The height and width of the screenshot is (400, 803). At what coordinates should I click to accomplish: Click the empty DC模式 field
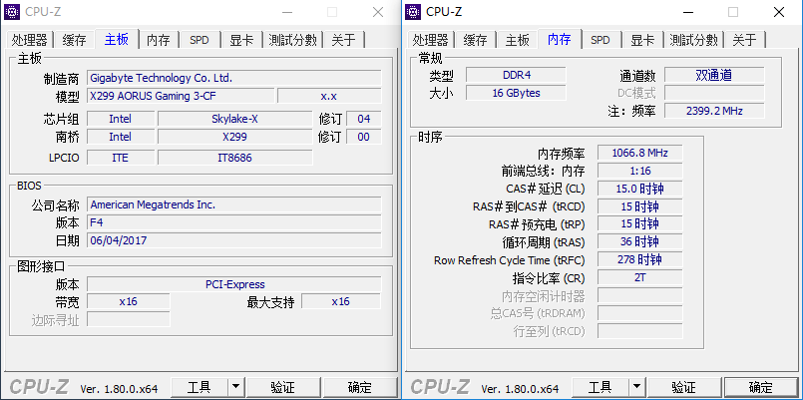(x=714, y=93)
